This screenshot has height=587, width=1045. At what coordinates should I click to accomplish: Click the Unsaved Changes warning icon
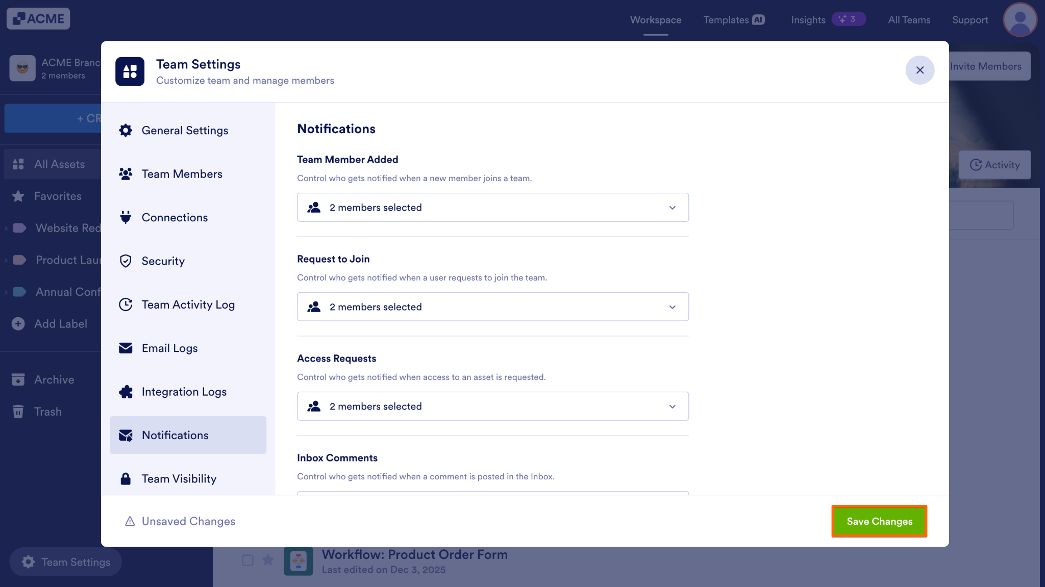(x=130, y=521)
